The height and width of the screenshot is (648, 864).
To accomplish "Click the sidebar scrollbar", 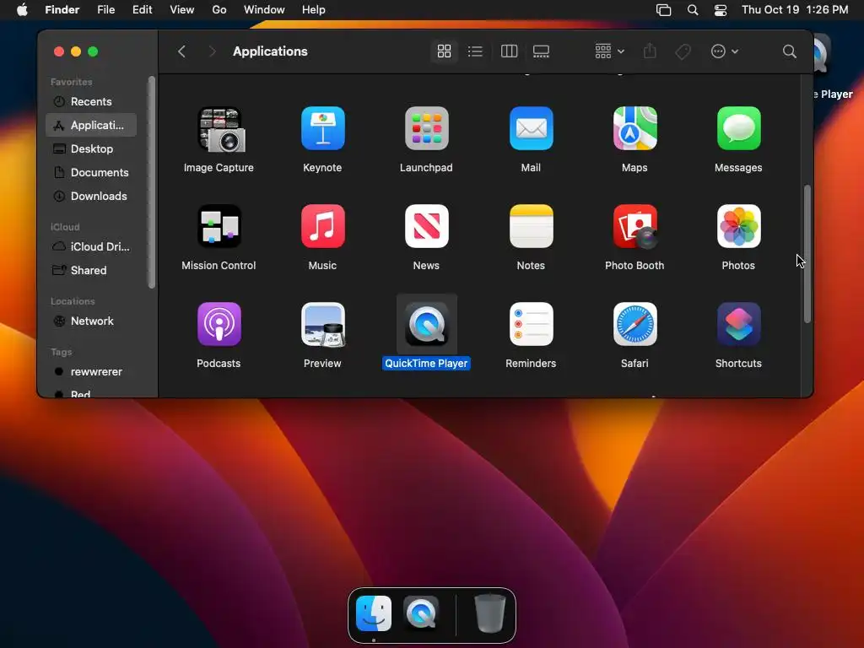I will (152, 182).
